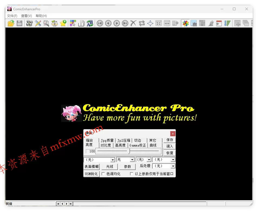This screenshot has height=211, width=258.
Task: Go to next image button
Action: click(x=117, y=23)
